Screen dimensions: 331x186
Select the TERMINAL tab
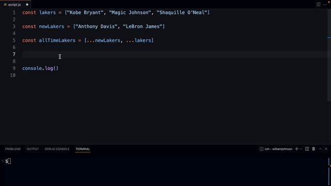pyautogui.click(x=83, y=149)
